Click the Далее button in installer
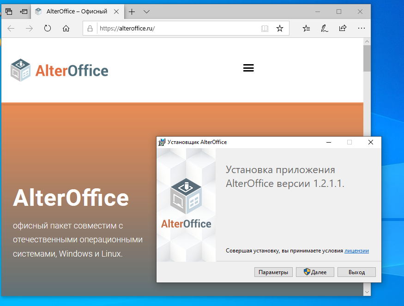Viewport: 404px width, 306px height. point(315,272)
